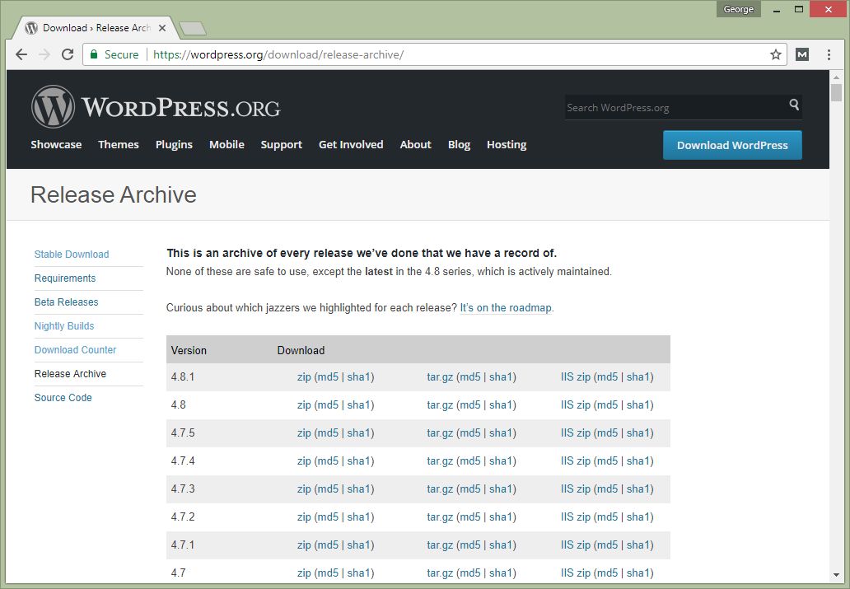Open the Nightly Builds sidebar link
Screen dimensions: 850x589
coord(64,326)
